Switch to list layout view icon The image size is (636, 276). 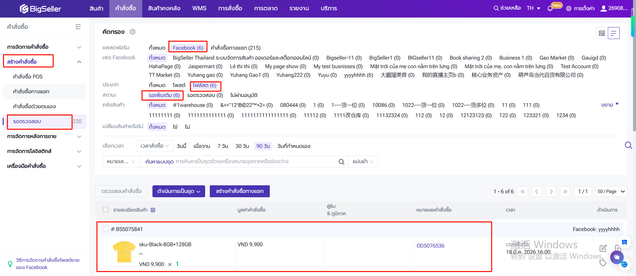tap(613, 33)
